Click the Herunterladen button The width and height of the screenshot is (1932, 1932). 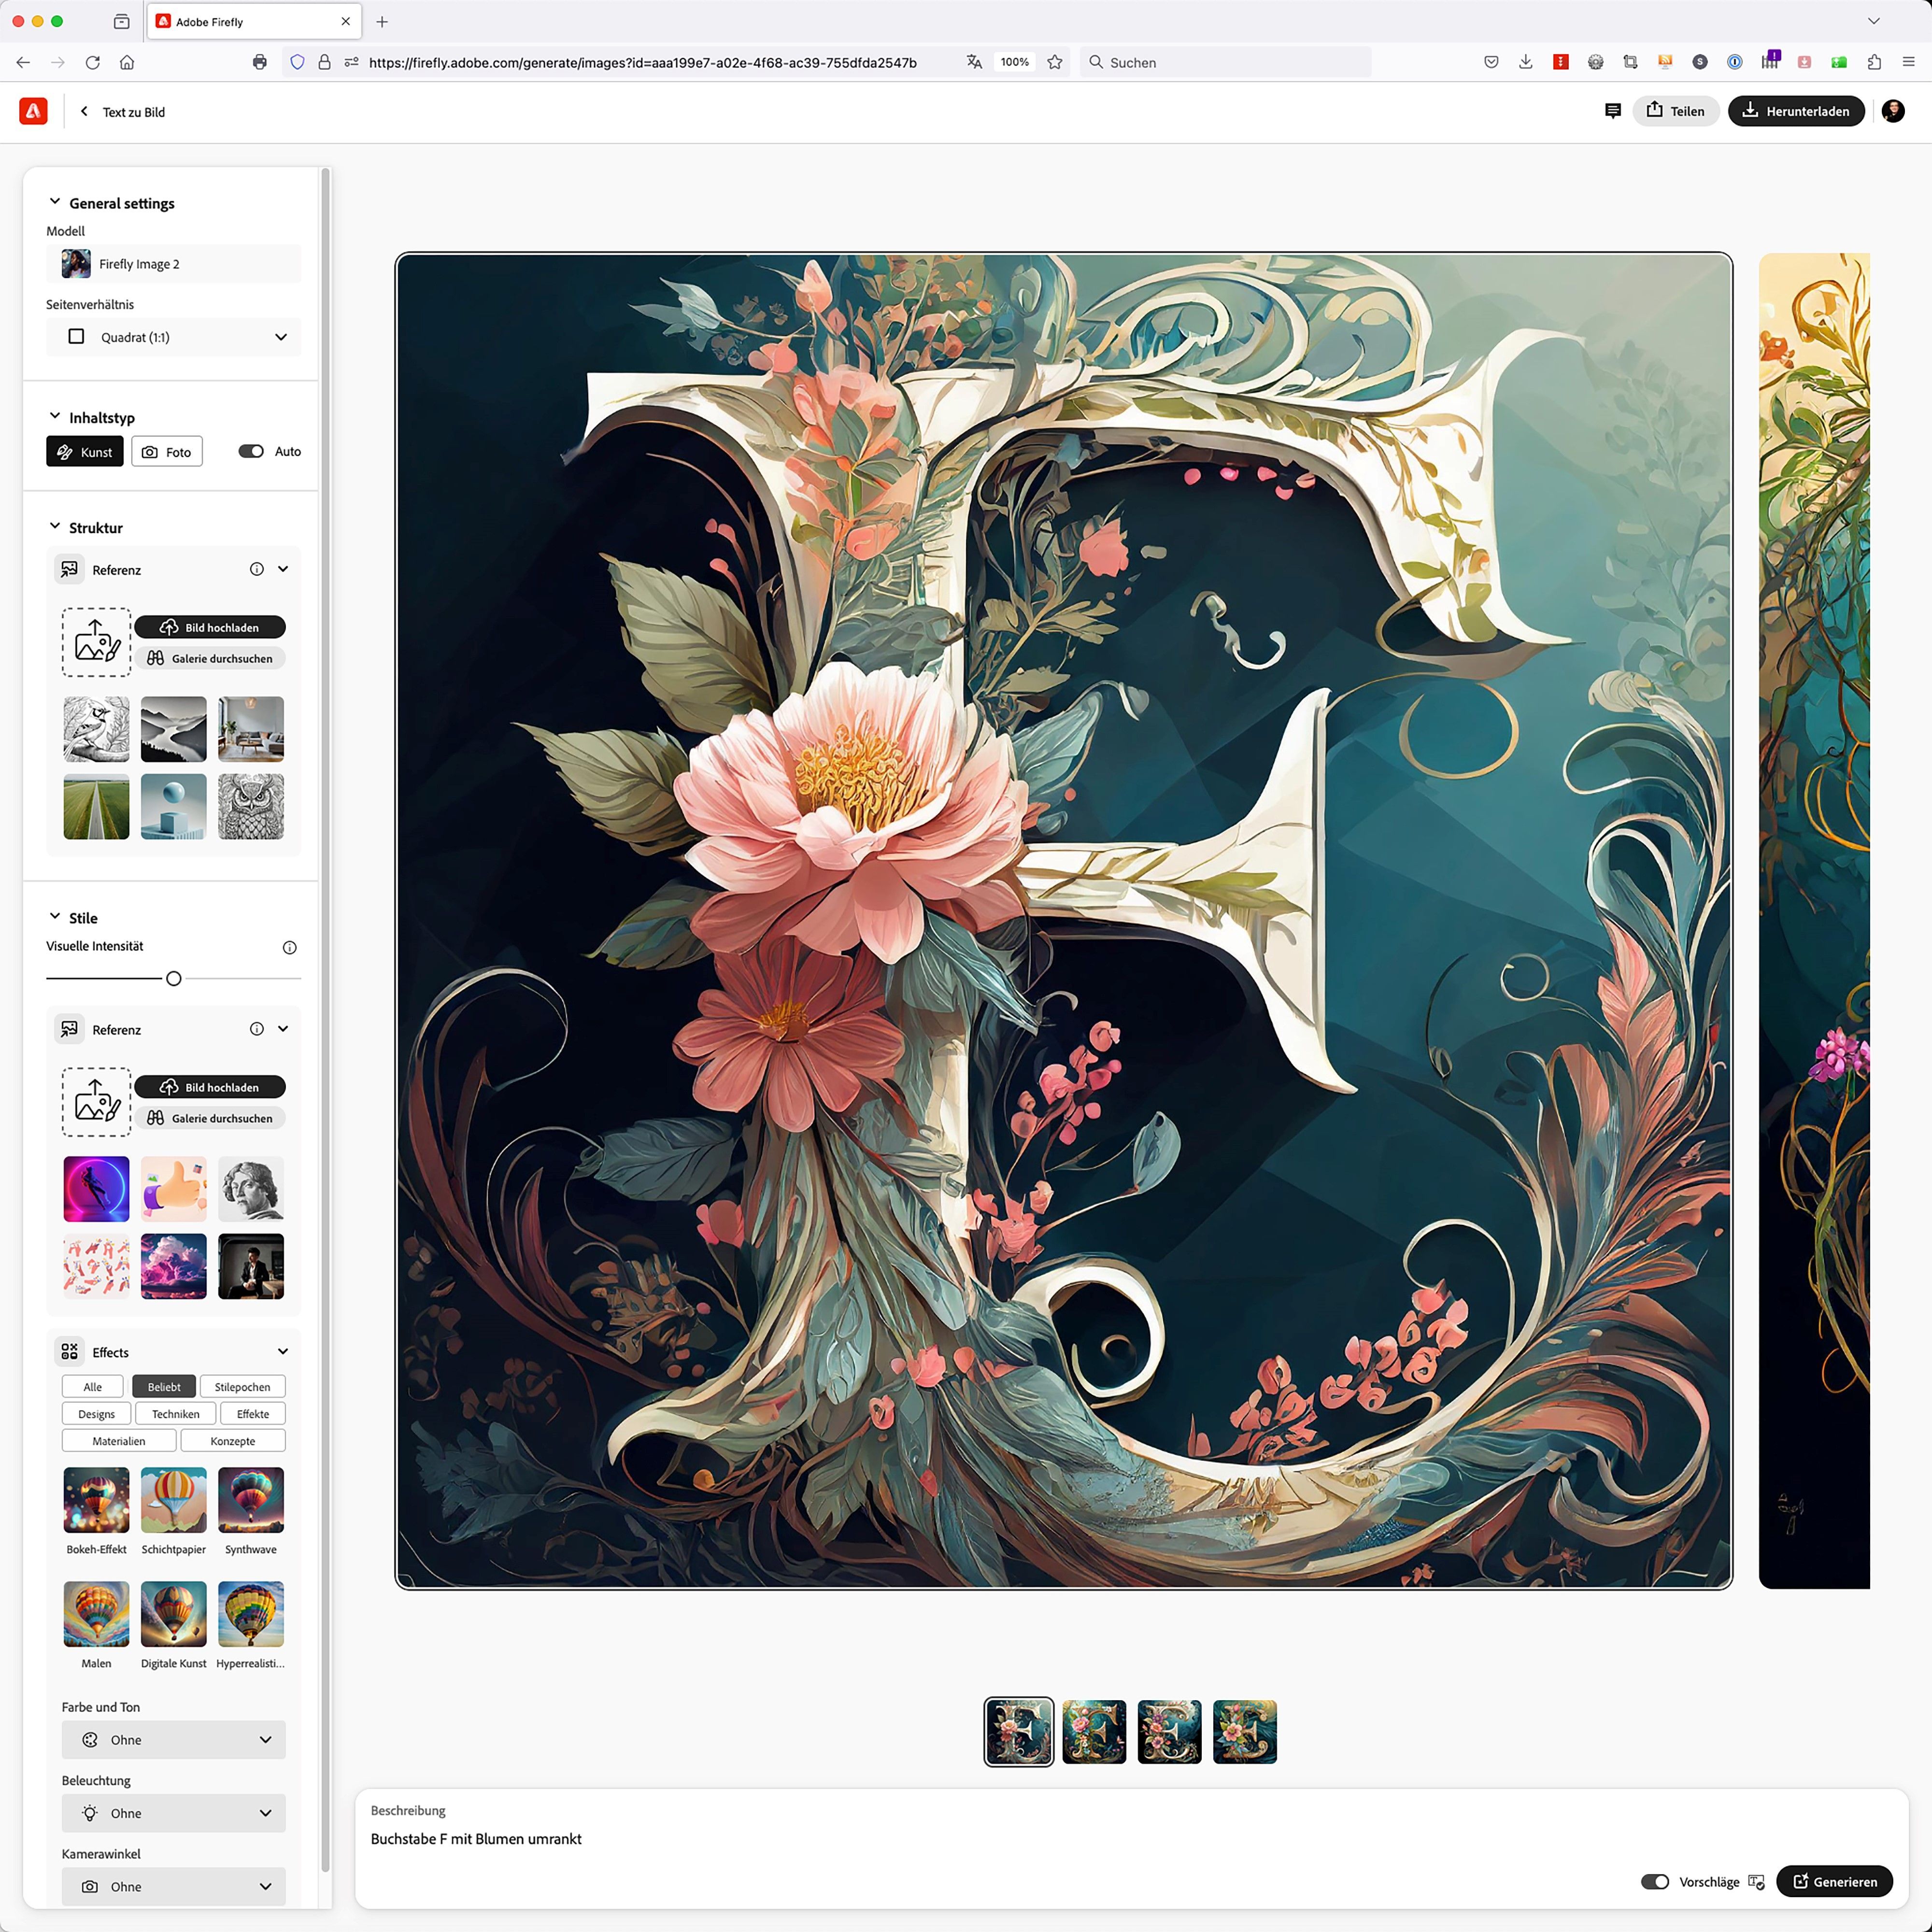pyautogui.click(x=1796, y=111)
